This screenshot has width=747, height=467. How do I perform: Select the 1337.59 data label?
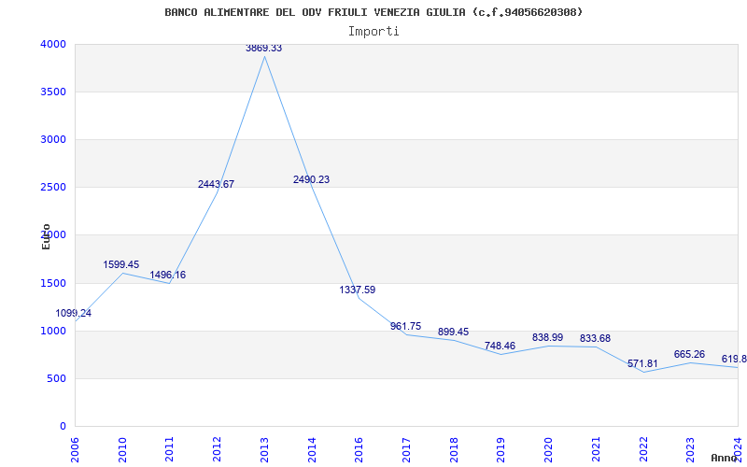coord(358,290)
